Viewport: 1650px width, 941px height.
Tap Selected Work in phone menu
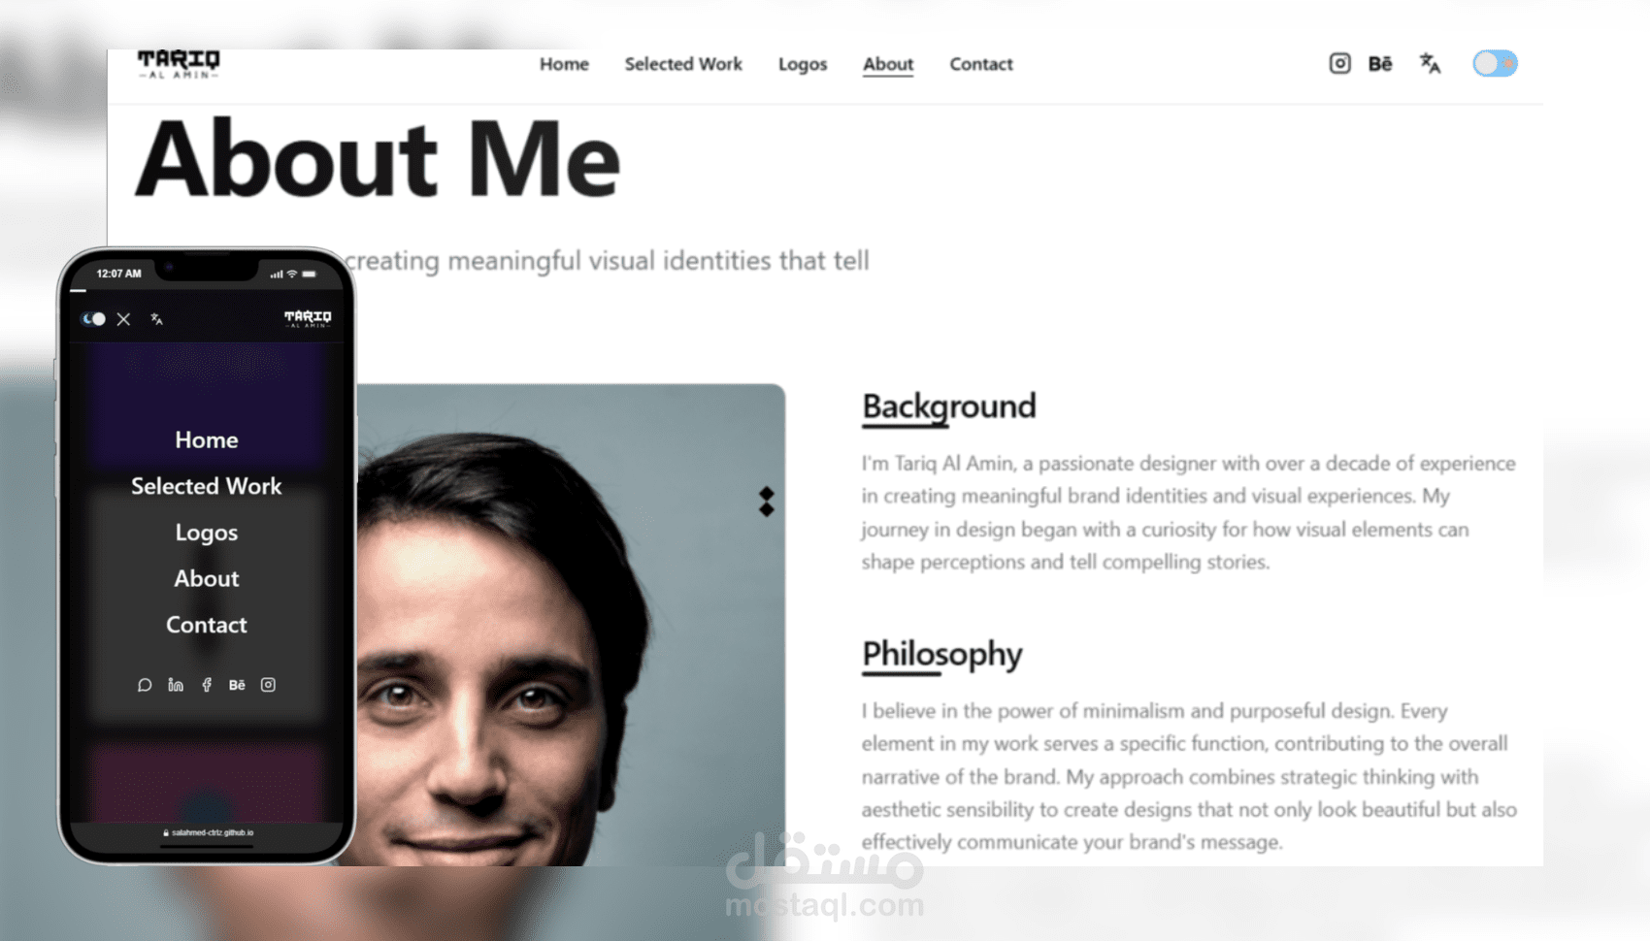pyautogui.click(x=206, y=486)
